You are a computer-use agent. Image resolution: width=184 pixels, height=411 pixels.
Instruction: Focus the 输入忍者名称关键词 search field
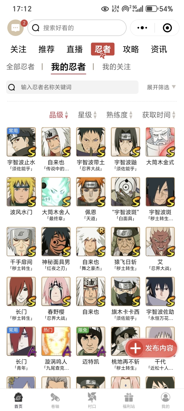pos(72,87)
